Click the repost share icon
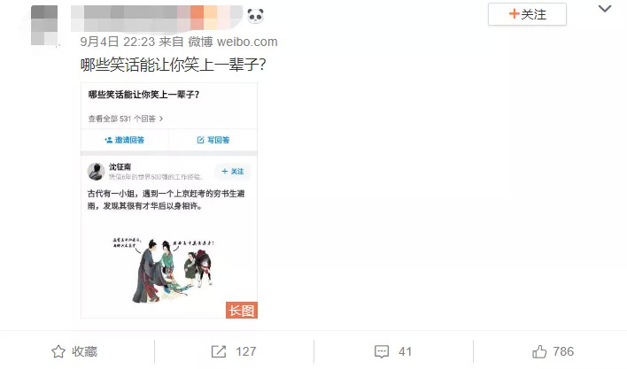The width and height of the screenshot is (627, 369). [x=219, y=351]
